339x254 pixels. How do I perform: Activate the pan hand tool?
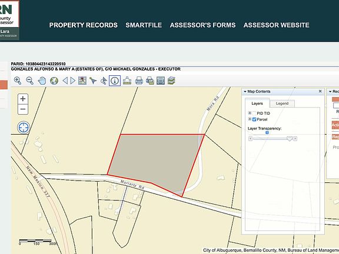point(42,81)
